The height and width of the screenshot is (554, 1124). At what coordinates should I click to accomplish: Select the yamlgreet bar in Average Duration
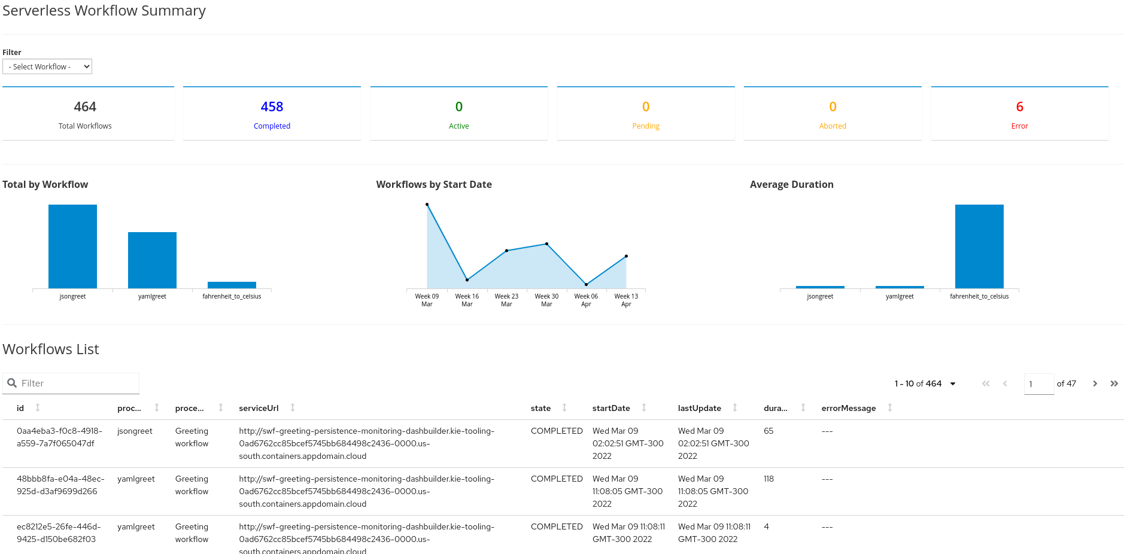click(x=900, y=287)
